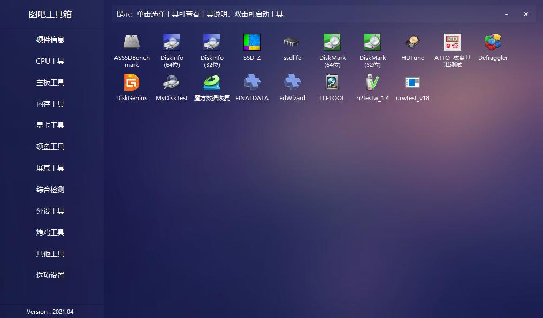This screenshot has width=543, height=318.
Task: Open the ssdlife tool
Action: 292,43
